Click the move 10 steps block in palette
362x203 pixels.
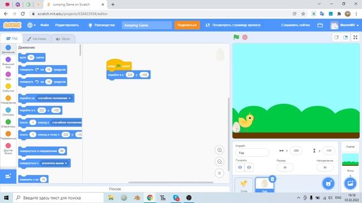[x=32, y=58]
